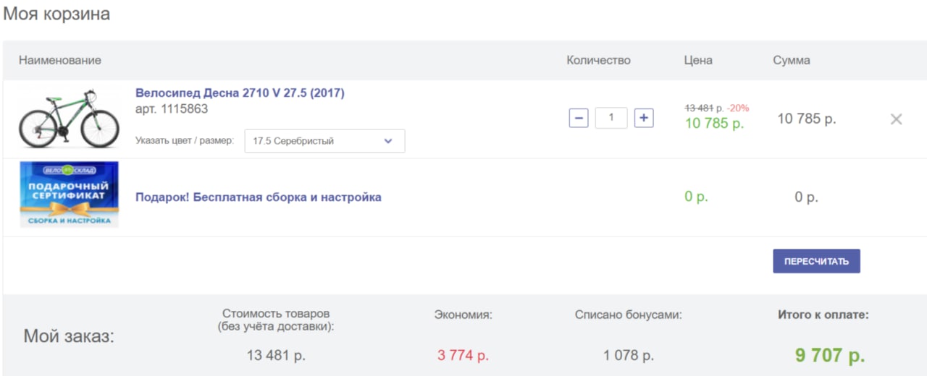Open the Подарок! Бесплатная сборка и настройка link
Viewport: 927px width, 376px height.
point(258,197)
